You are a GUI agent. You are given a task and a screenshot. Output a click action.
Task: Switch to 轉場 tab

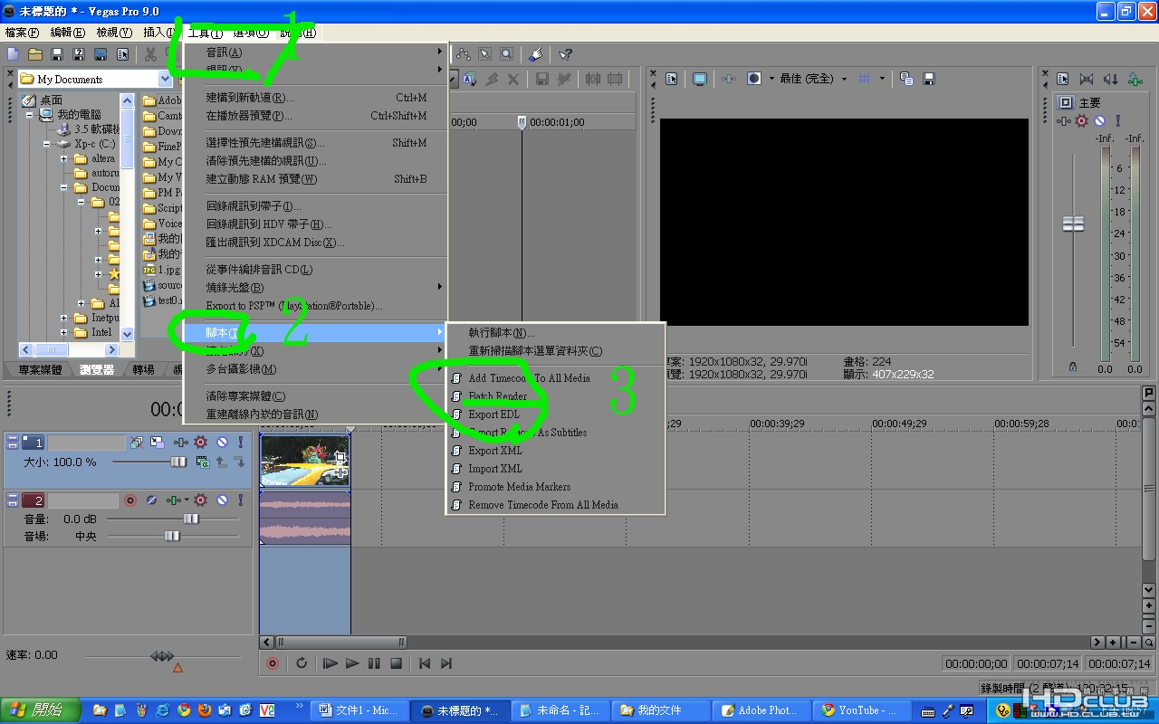143,369
